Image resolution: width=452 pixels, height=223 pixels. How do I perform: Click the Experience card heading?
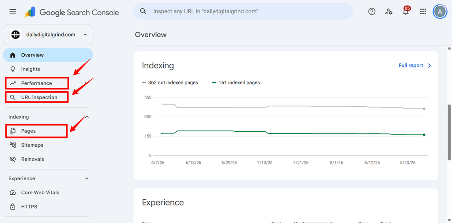(x=163, y=203)
